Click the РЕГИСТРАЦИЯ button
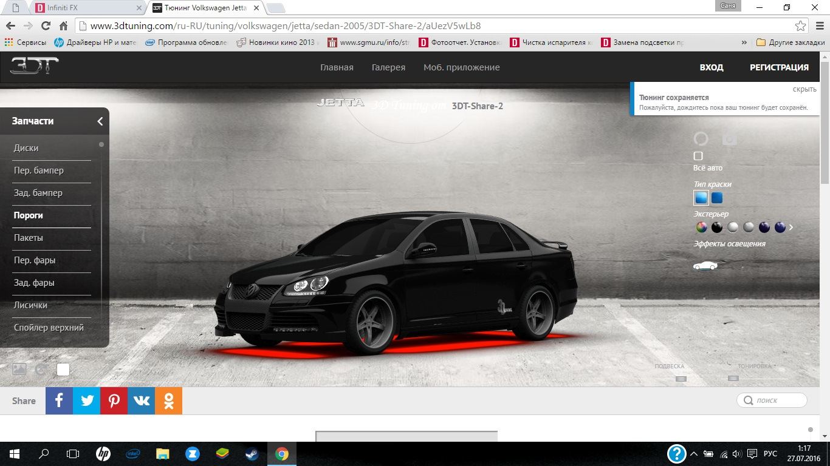Screen dimensions: 830x466 tap(780, 67)
